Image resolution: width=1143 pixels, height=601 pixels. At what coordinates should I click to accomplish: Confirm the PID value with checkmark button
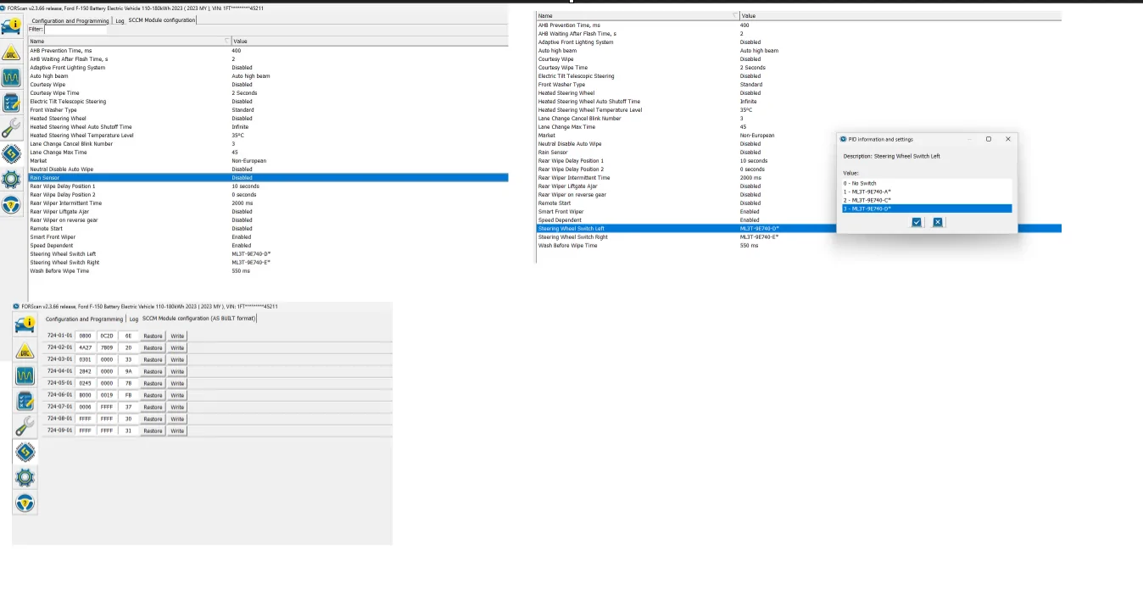[917, 222]
